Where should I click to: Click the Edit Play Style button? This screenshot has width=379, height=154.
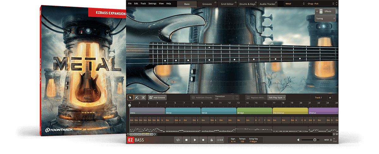click(276, 98)
